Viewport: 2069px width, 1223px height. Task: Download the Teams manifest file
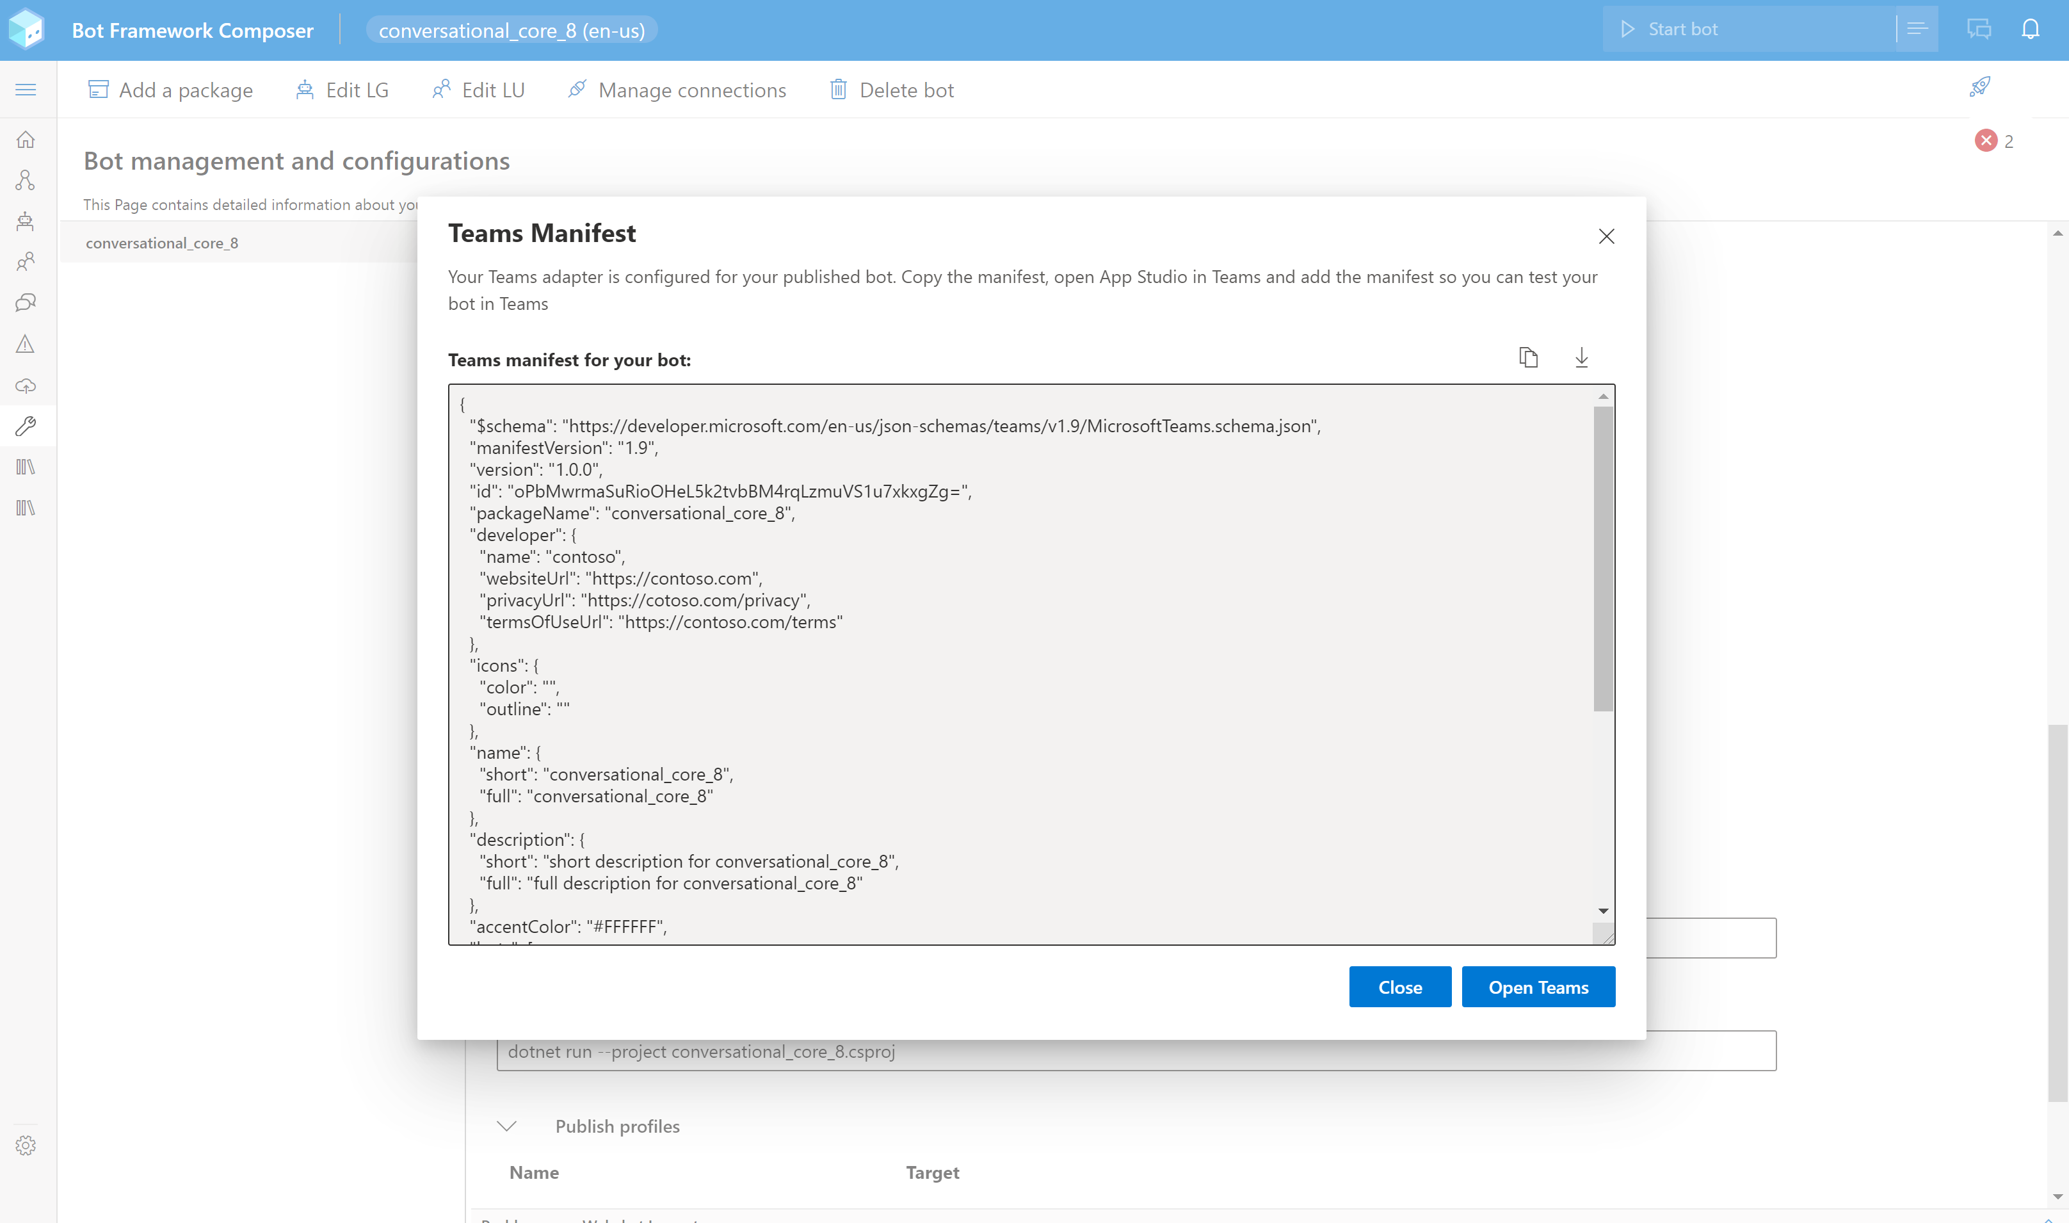[1581, 358]
